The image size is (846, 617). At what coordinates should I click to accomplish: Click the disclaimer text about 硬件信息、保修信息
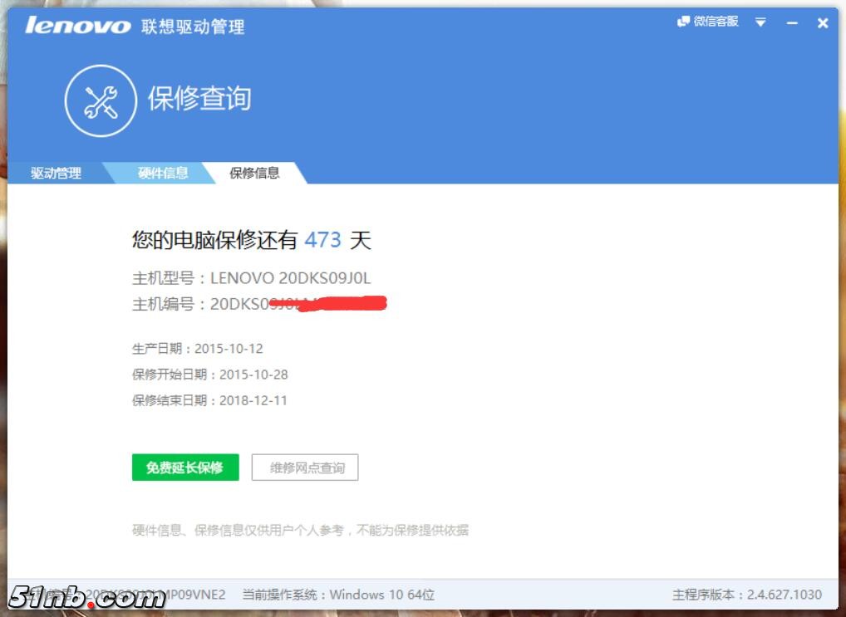(x=300, y=530)
